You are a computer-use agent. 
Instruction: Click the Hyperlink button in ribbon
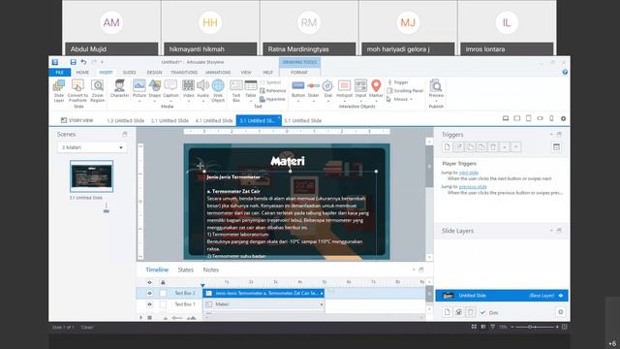click(272, 99)
